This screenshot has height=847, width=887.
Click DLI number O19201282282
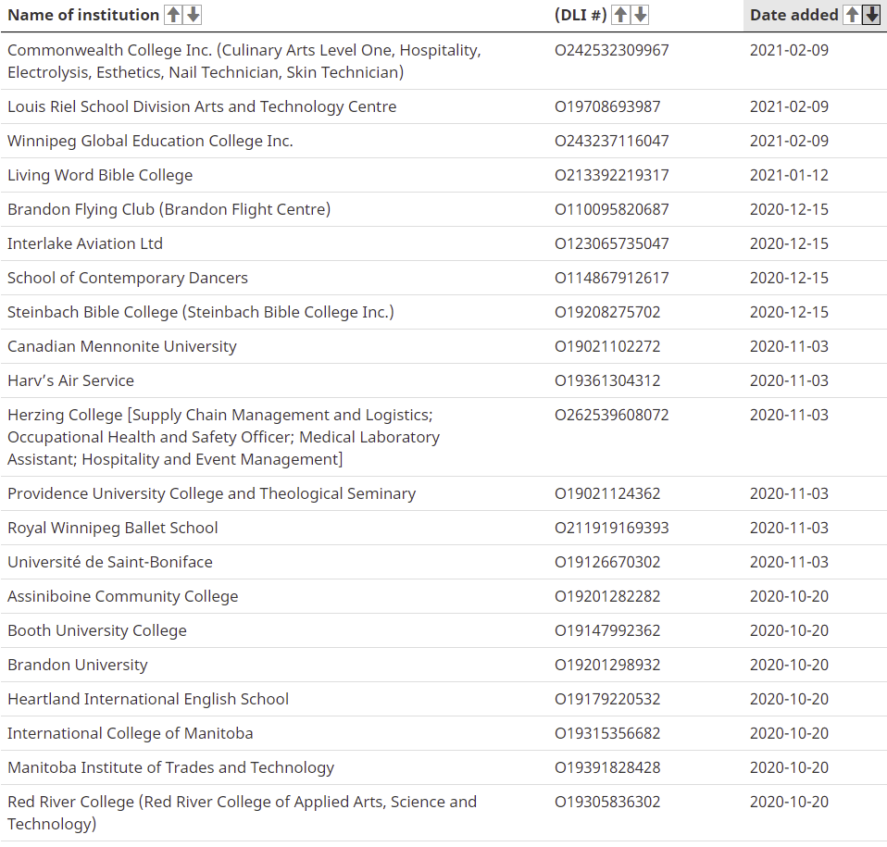pyautogui.click(x=607, y=596)
